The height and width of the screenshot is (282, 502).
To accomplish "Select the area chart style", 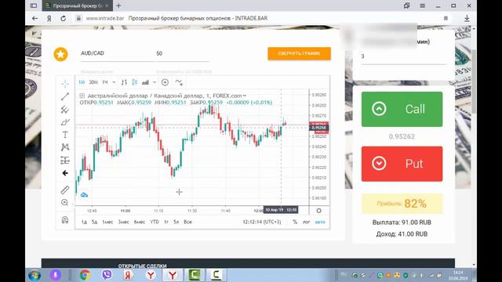I will [x=145, y=82].
